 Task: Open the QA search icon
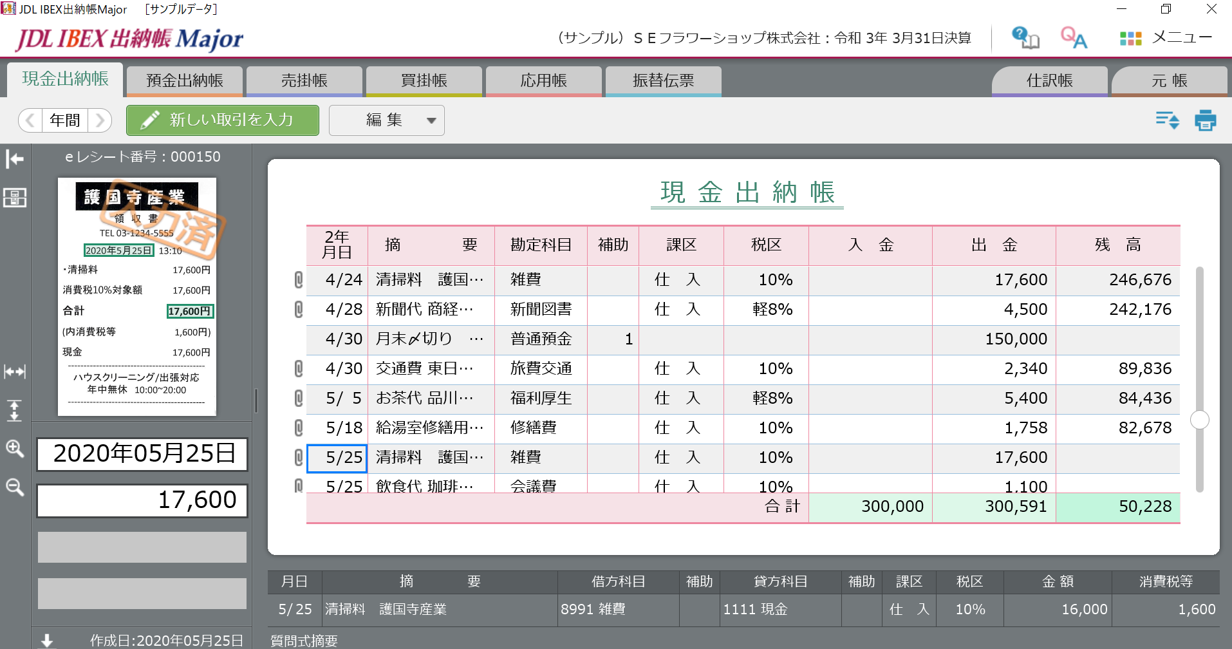tap(1073, 37)
